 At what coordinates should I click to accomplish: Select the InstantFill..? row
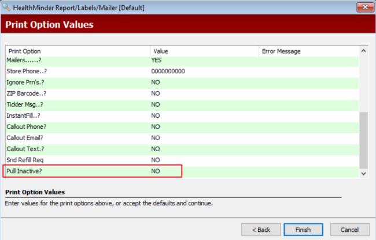pyautogui.click(x=182, y=116)
